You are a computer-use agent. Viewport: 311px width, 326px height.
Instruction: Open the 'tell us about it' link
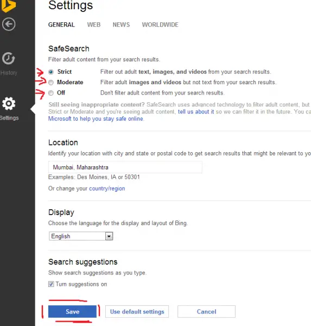point(196,111)
